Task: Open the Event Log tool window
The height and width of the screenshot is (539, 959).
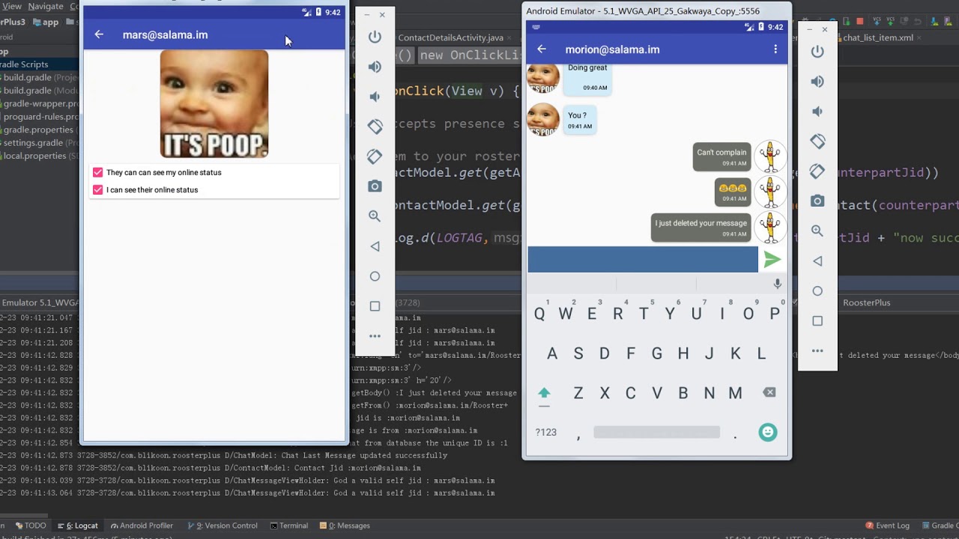Action: (x=888, y=526)
